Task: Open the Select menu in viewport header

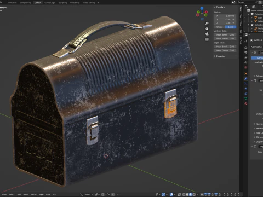Action: tap(12, 194)
